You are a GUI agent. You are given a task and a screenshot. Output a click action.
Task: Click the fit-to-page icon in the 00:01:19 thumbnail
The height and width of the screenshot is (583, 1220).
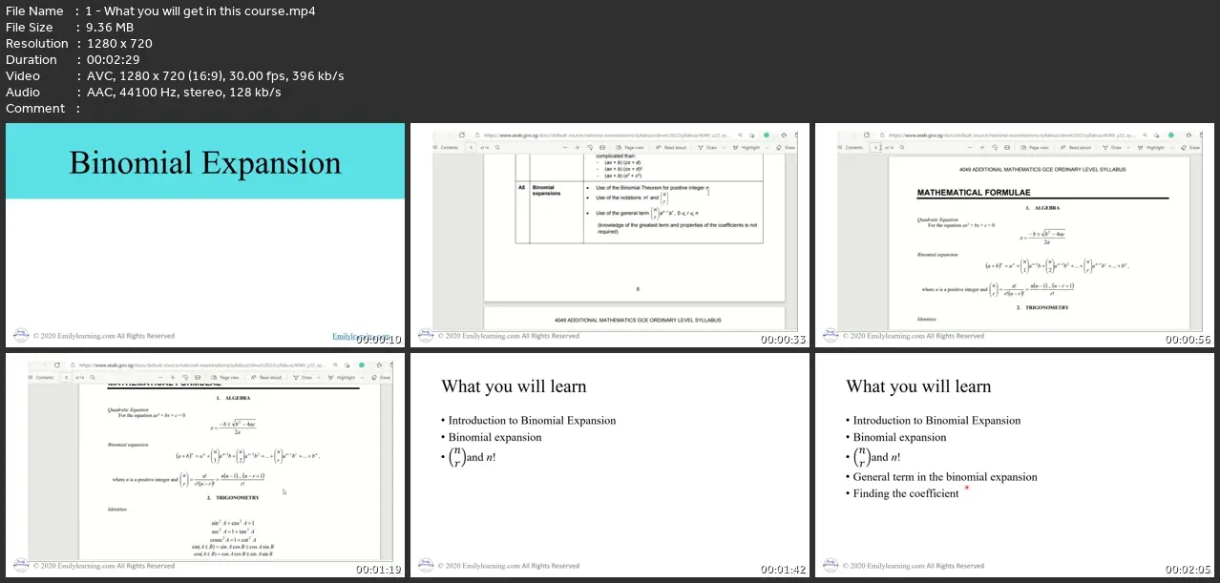(198, 378)
